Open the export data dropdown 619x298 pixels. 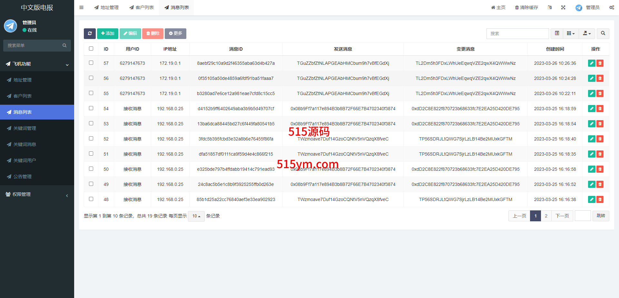[x=587, y=34]
